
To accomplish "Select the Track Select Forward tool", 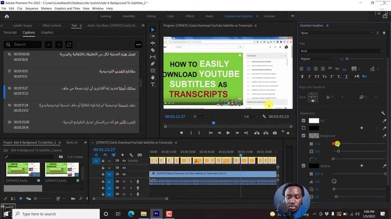I will coord(153,36).
